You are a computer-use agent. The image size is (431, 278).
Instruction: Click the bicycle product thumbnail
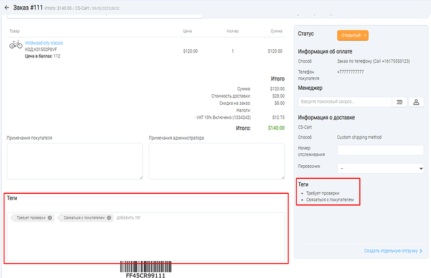pyautogui.click(x=16, y=46)
